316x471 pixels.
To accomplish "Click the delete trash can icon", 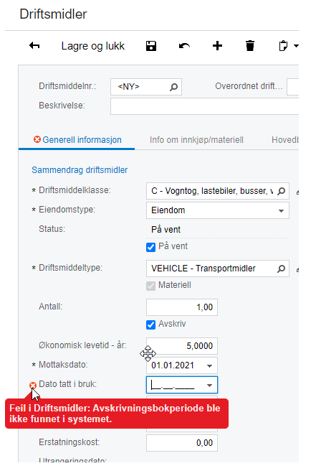I will point(250,46).
